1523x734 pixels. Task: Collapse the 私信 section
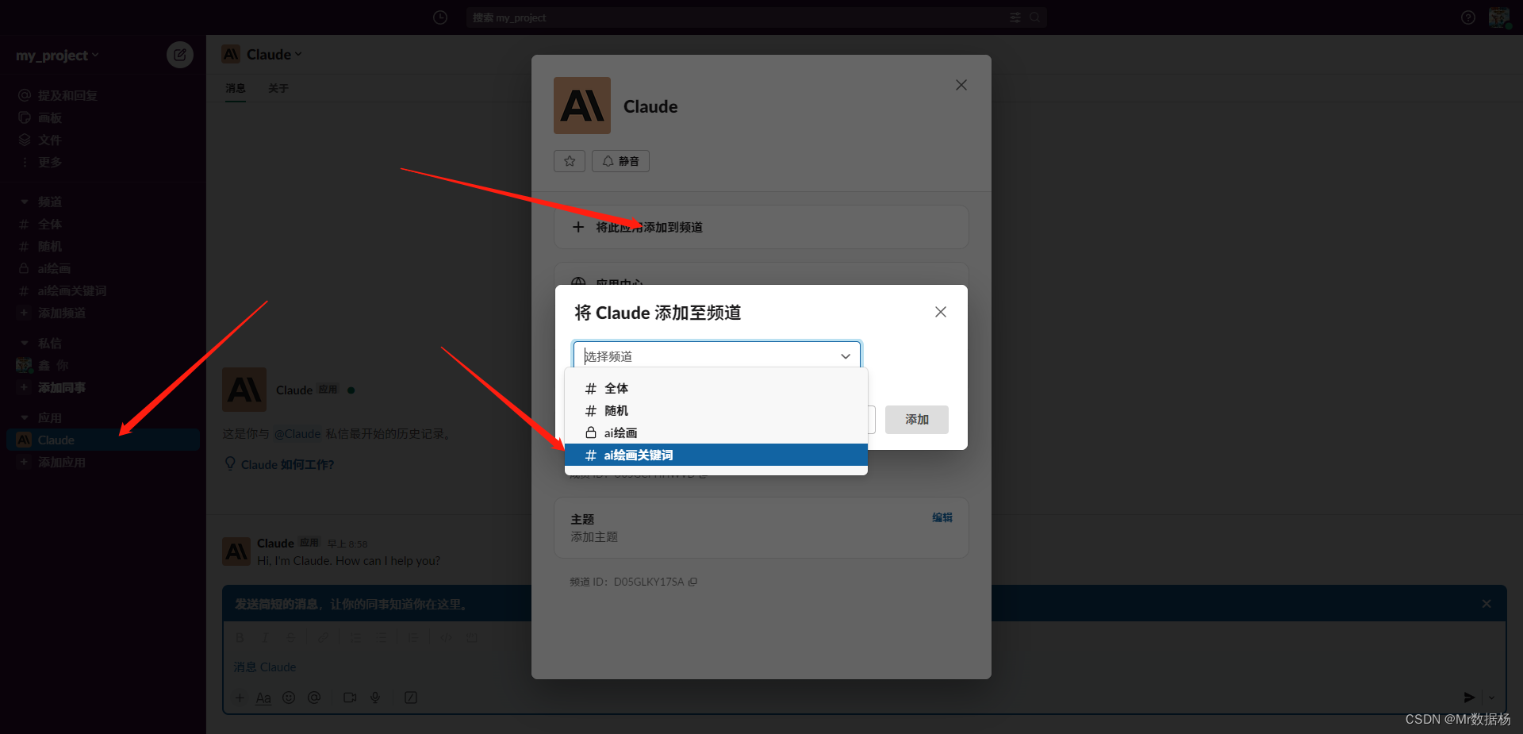(x=25, y=343)
